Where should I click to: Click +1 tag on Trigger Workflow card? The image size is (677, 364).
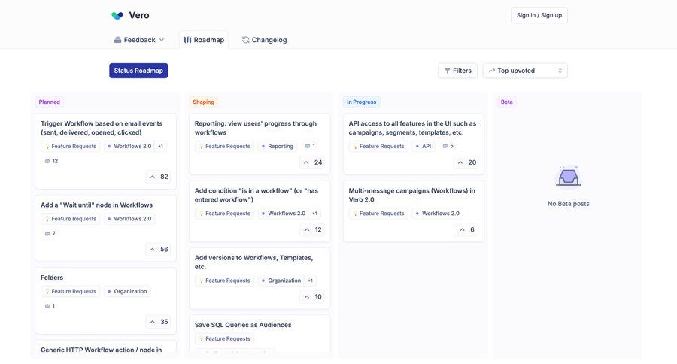click(161, 147)
